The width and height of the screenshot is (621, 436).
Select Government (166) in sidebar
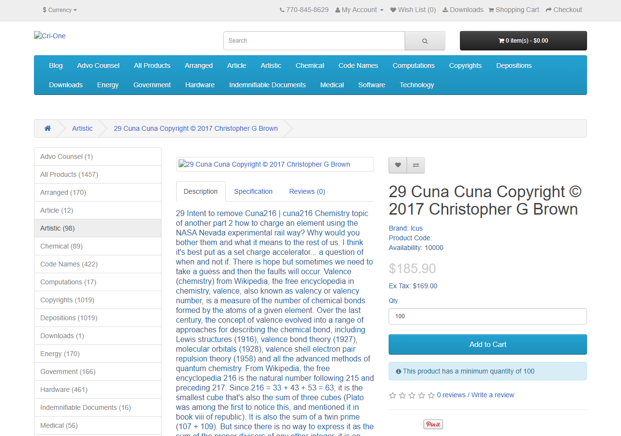[x=98, y=372]
